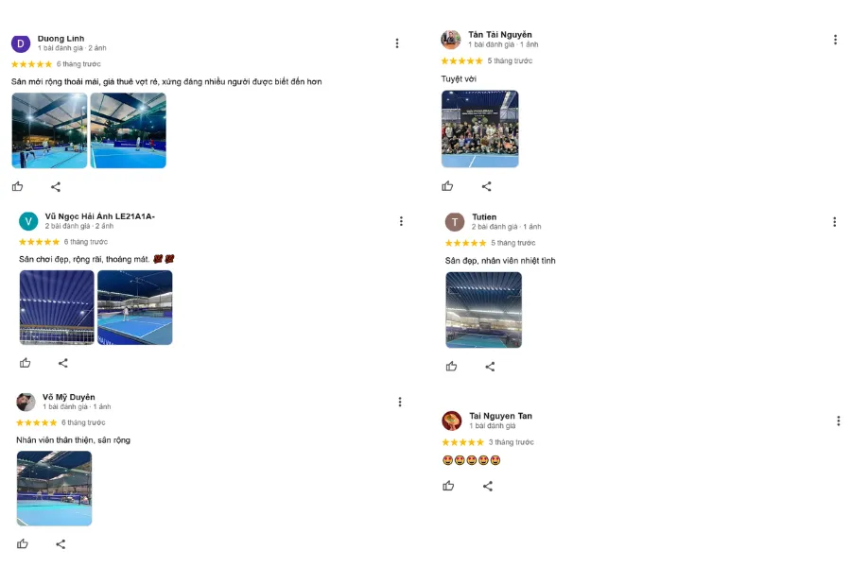Like Duong Linh's review
The width and height of the screenshot is (851, 567).
pyautogui.click(x=17, y=186)
